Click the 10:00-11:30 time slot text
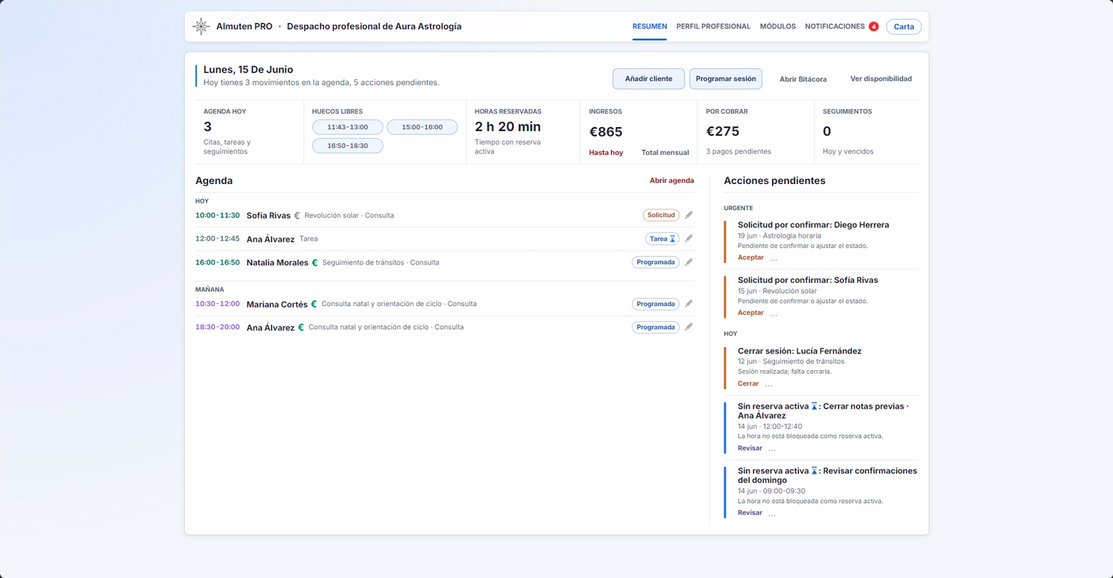The image size is (1113, 578). click(218, 215)
